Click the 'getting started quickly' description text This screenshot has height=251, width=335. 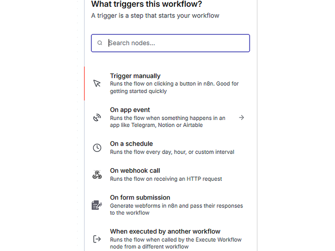pos(138,91)
